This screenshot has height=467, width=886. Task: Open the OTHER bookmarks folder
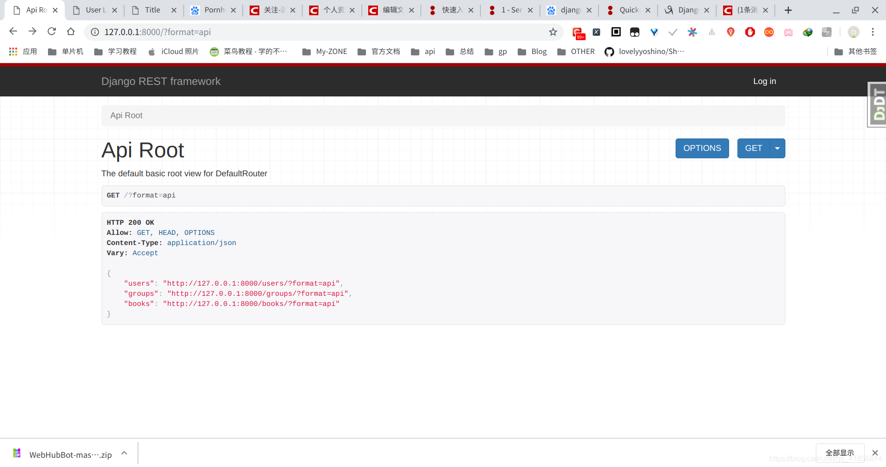click(x=576, y=51)
